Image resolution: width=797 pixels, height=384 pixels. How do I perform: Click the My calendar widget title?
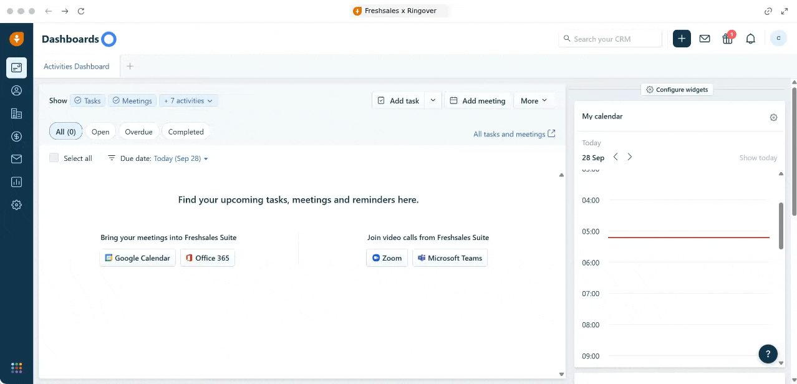(x=602, y=117)
